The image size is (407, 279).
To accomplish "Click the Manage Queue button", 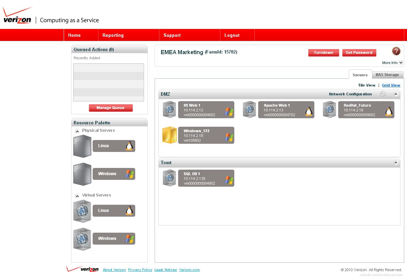I will point(110,108).
